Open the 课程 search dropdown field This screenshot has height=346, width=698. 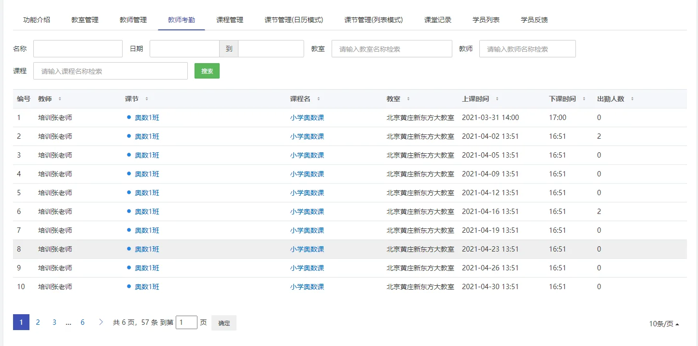pos(111,71)
